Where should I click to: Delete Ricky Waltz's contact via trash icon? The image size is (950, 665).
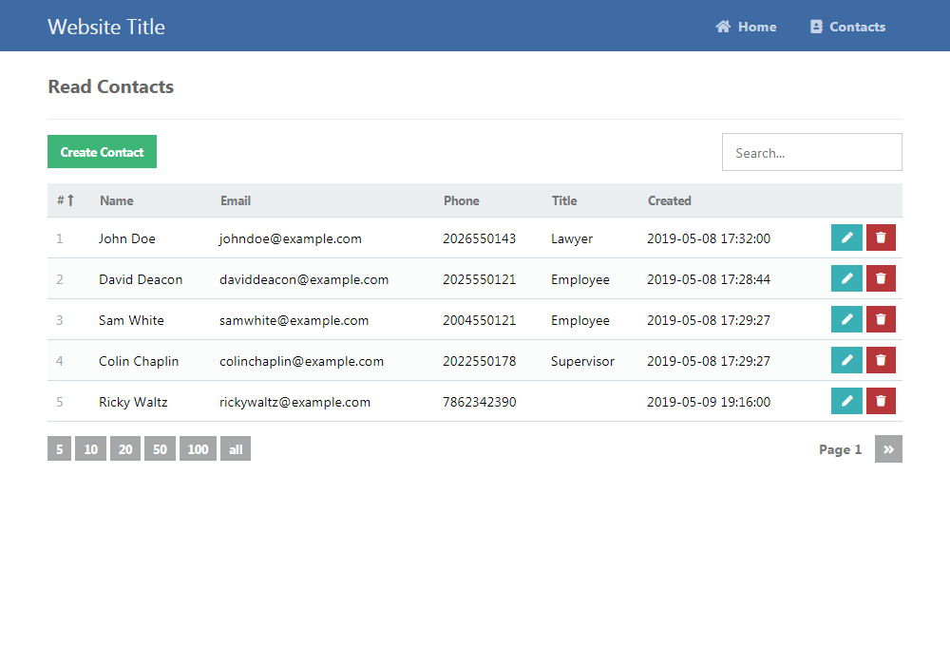pyautogui.click(x=881, y=401)
